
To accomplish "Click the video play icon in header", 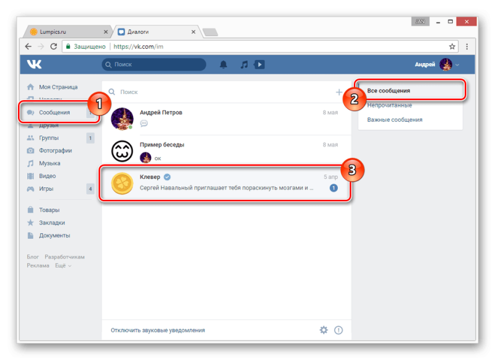I will tap(259, 64).
